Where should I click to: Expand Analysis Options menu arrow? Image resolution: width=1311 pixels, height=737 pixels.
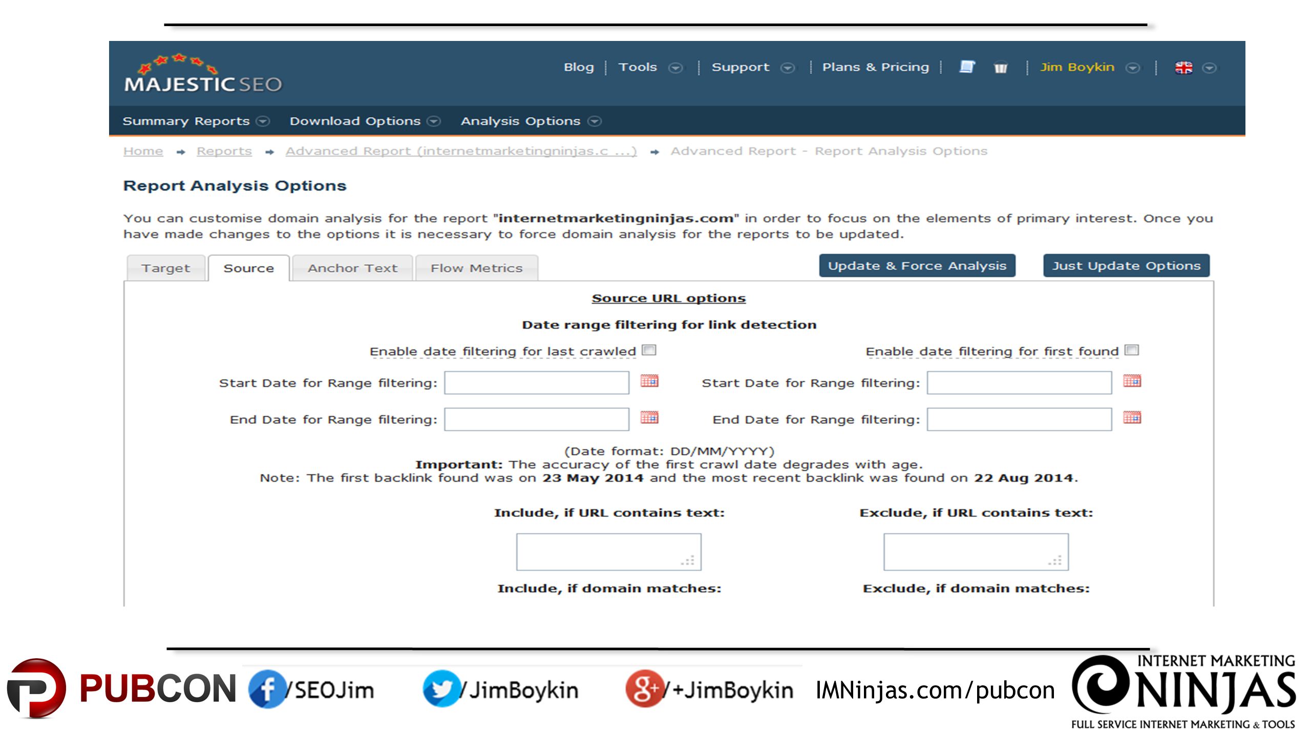(594, 121)
